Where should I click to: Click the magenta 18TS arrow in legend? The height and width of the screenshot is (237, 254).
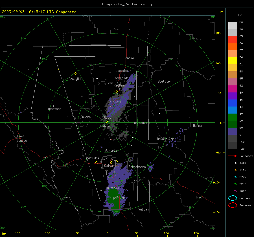pos(233,191)
